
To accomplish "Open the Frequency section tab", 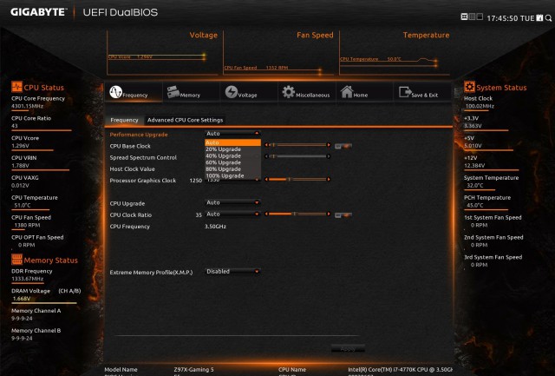I will point(134,92).
